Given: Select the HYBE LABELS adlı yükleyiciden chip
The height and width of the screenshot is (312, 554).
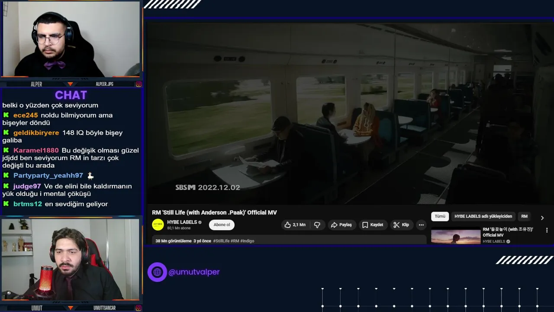Looking at the screenshot, I should (x=483, y=216).
